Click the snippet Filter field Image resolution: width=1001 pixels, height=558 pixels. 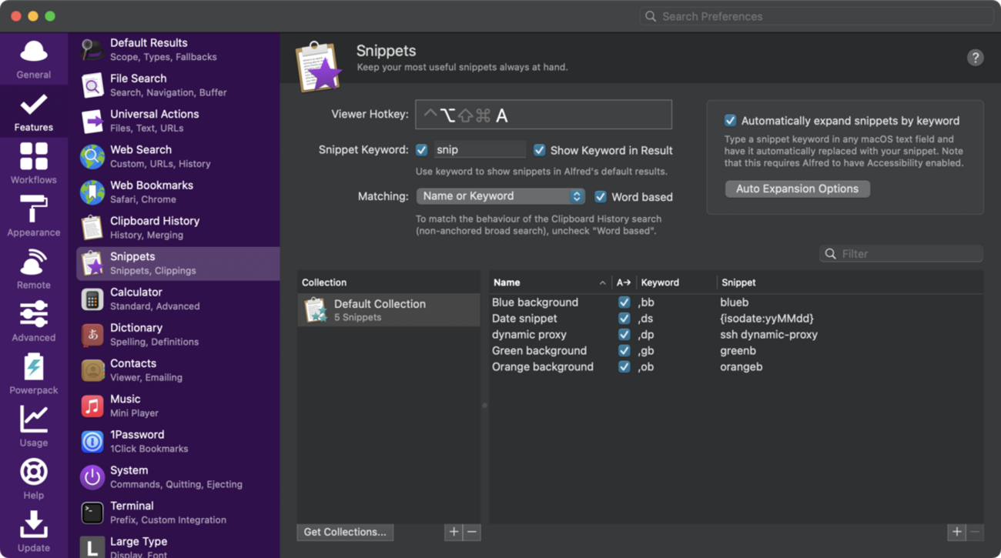[901, 253]
